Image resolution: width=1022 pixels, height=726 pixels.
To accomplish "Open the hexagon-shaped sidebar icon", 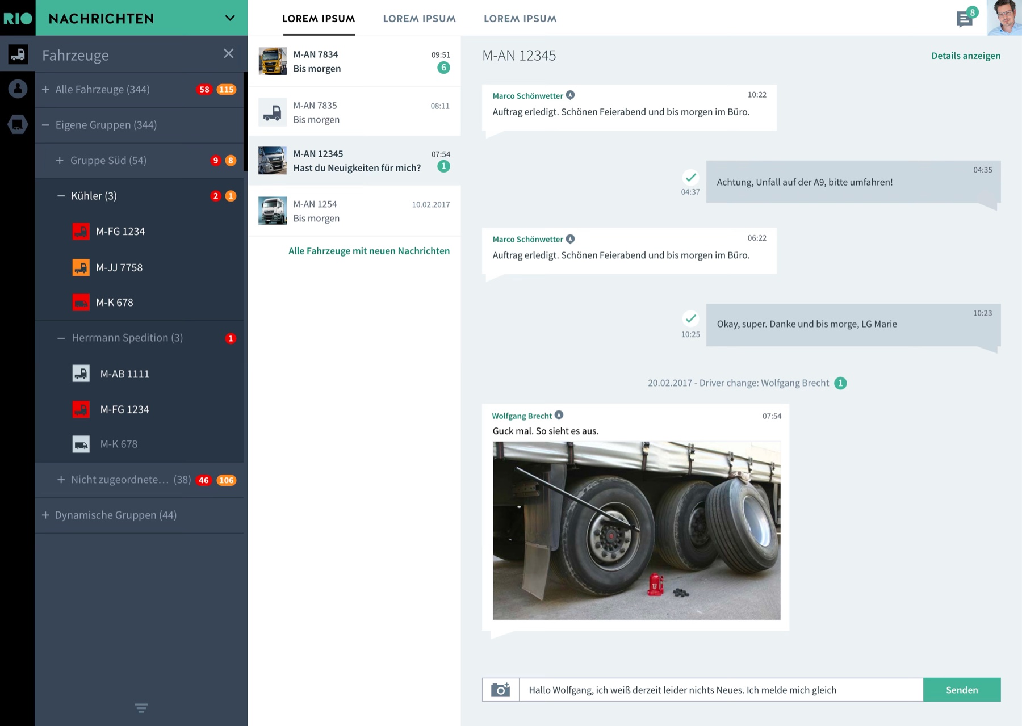I will pos(18,124).
